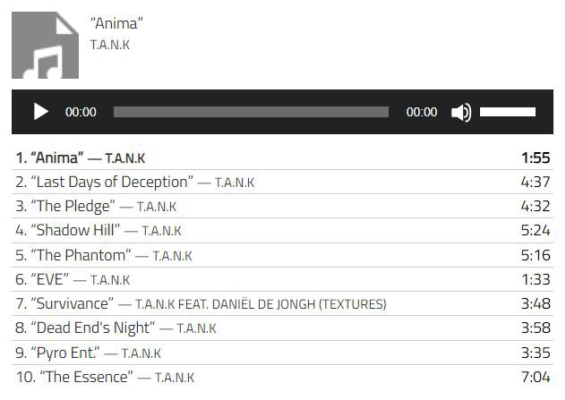Mute audio using the speaker icon
Viewport: 566px width, 400px height.
coord(461,113)
